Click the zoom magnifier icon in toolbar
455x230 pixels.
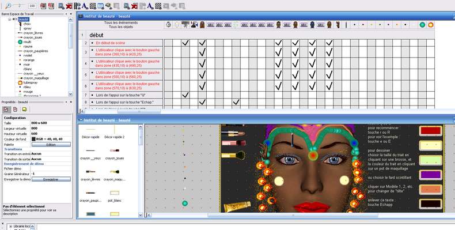coord(8,6)
